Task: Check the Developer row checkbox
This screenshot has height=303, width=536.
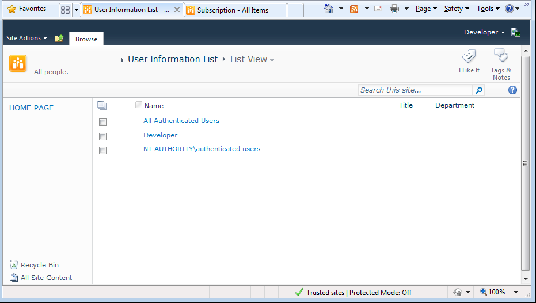Action: [102, 136]
